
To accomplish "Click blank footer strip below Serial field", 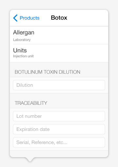I will tap(59, 154).
